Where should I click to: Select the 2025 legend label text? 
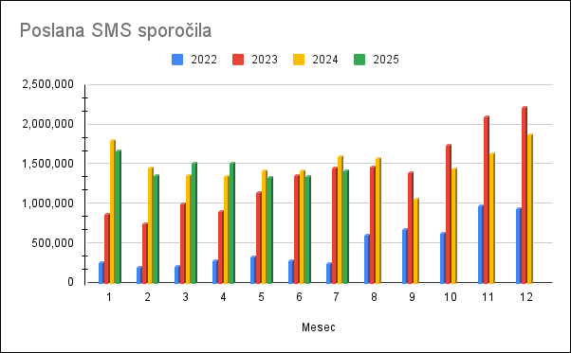386,60
